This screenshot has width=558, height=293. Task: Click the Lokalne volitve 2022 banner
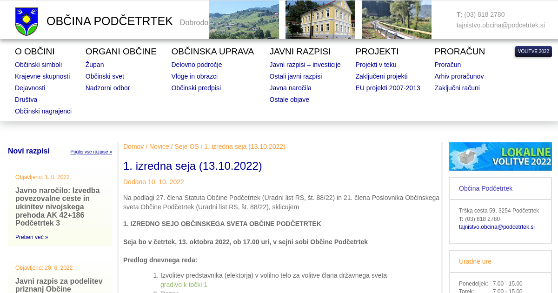pos(500,157)
